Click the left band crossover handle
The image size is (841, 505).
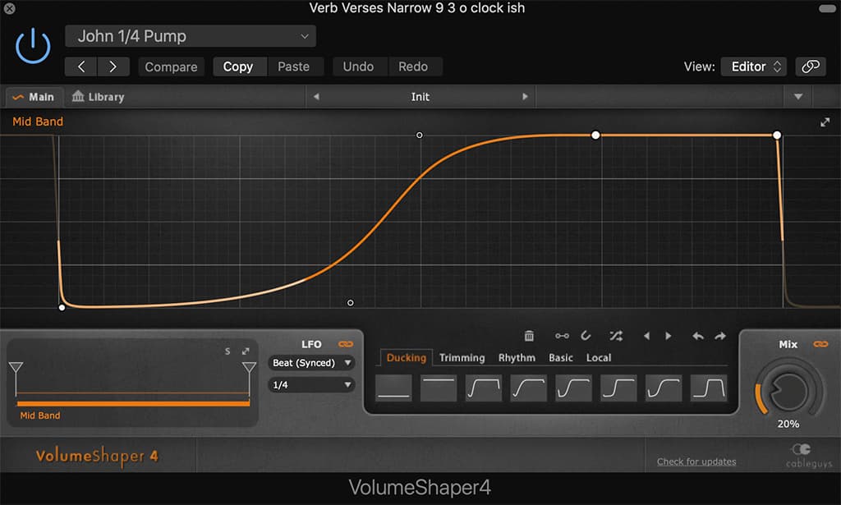16,368
